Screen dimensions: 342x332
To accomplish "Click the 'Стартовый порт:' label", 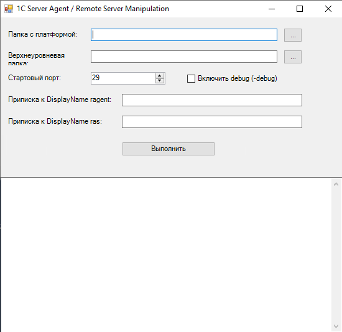I will pyautogui.click(x=34, y=78).
